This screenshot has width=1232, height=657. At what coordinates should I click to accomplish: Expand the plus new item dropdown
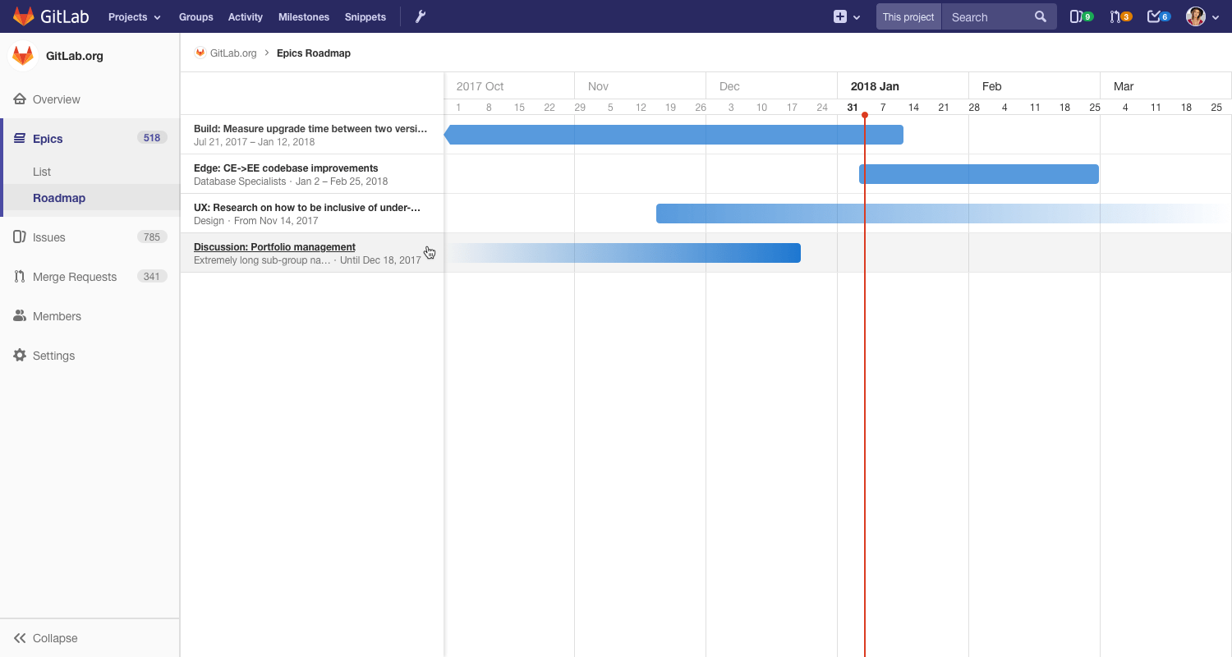click(847, 16)
